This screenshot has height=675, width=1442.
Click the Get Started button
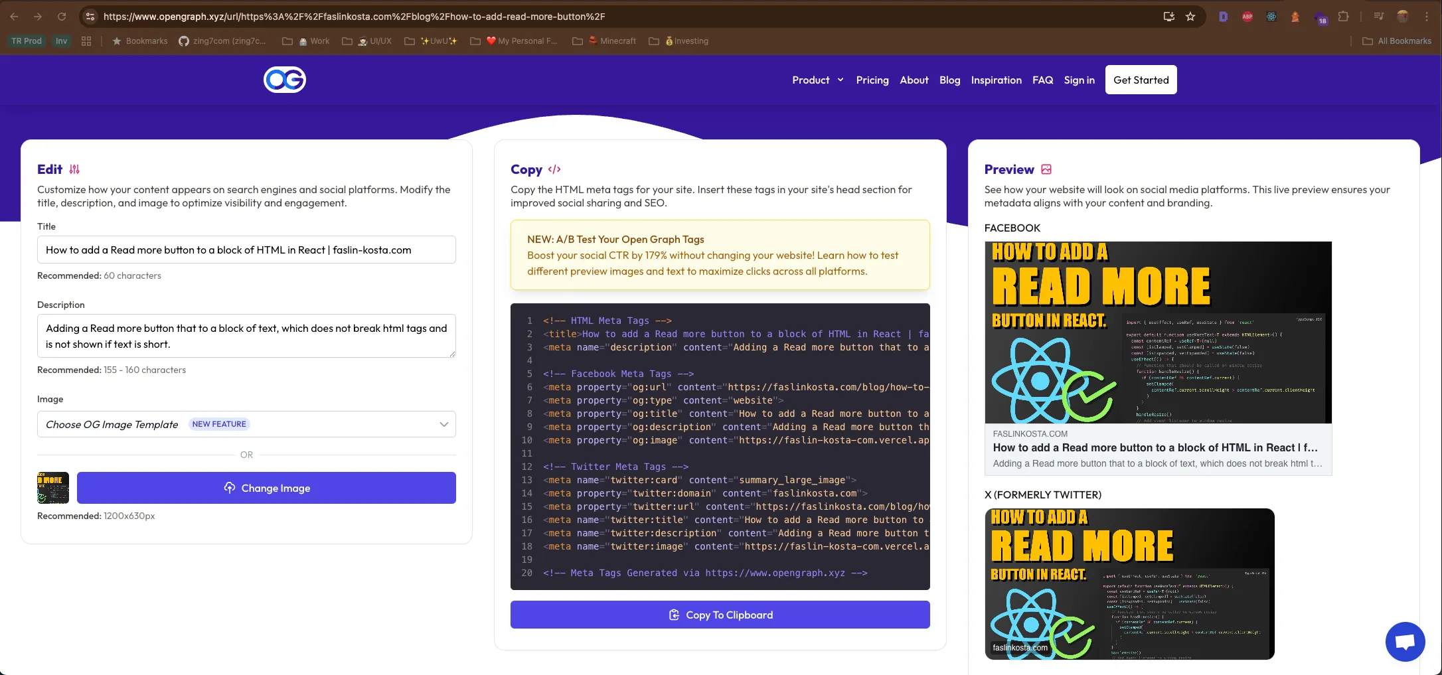coord(1141,80)
